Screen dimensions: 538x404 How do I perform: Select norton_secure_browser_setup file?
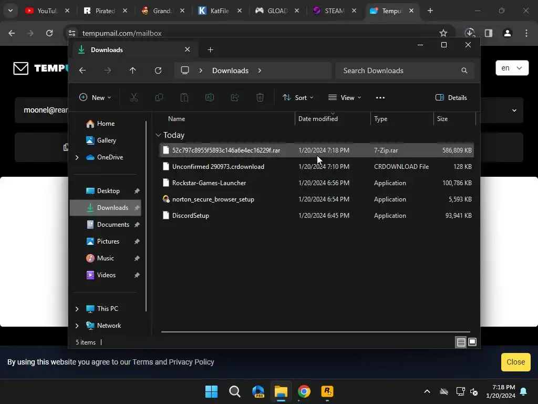316,199
